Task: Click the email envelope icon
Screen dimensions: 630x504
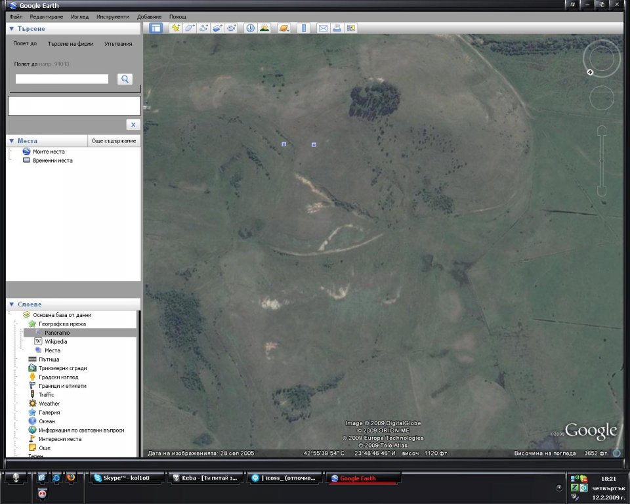Action: pyautogui.click(x=323, y=28)
